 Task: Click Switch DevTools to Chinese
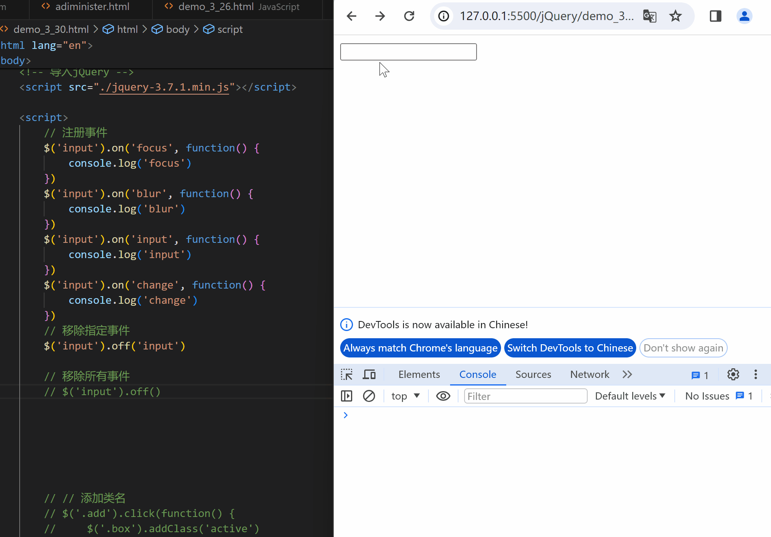click(570, 348)
